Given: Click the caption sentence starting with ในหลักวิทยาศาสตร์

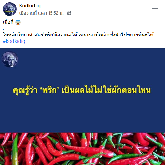Looking at the screenshot, I should pyautogui.click(x=78, y=35).
